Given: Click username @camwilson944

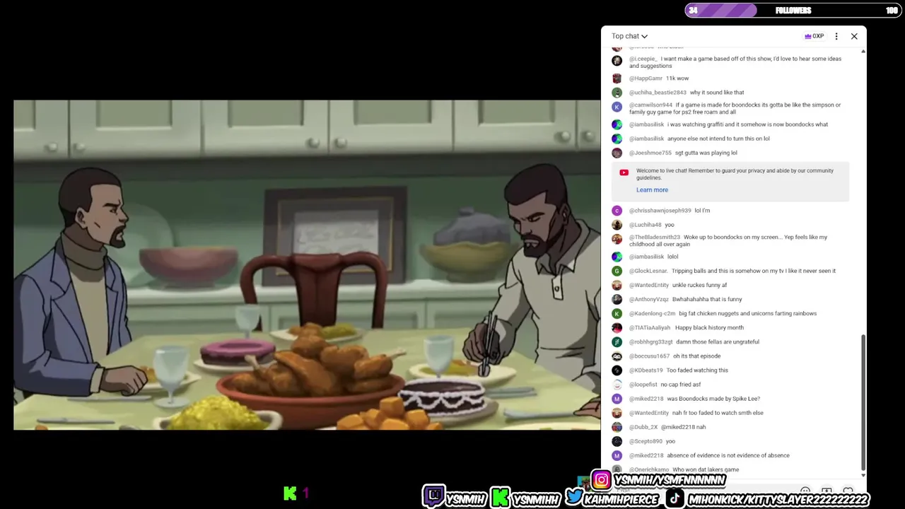Looking at the screenshot, I should tap(650, 105).
